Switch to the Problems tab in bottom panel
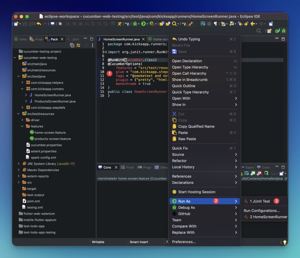300x258 pixels. [x=127, y=167]
